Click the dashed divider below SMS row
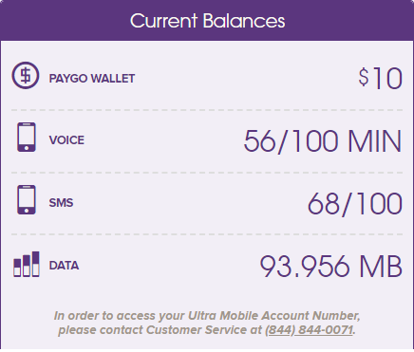This screenshot has height=352, width=414. click(207, 234)
